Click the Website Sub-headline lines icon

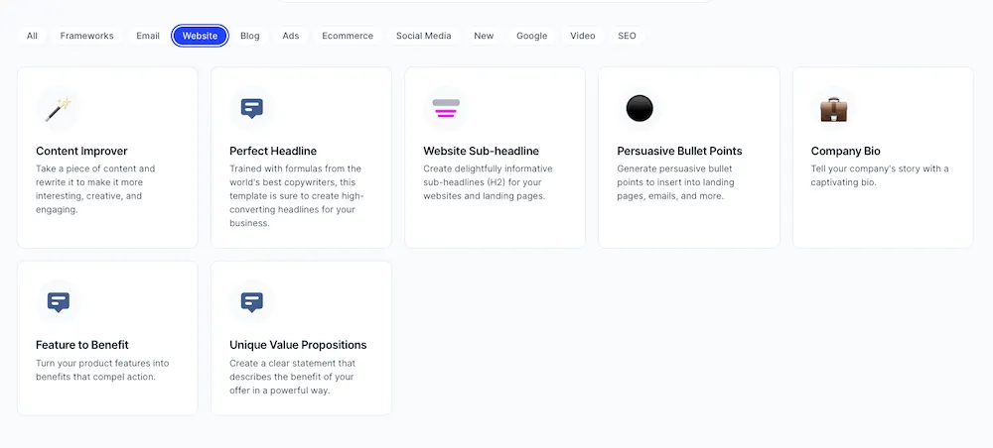click(446, 108)
